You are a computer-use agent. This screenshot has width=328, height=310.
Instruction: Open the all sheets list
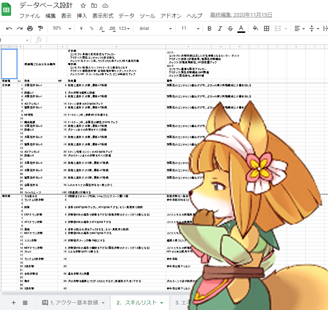pos(25,303)
